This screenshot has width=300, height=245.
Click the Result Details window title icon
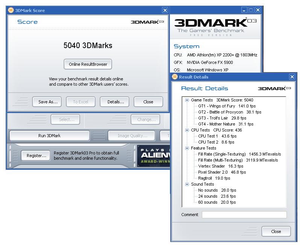[x=175, y=77]
